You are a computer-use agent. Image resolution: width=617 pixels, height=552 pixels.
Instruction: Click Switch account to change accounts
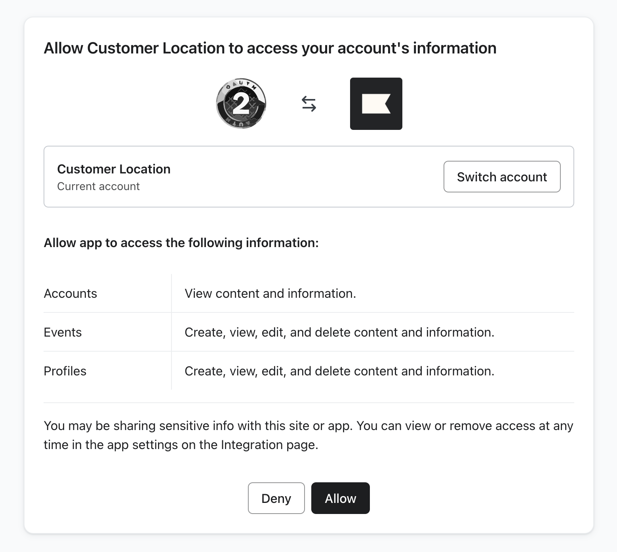click(502, 177)
